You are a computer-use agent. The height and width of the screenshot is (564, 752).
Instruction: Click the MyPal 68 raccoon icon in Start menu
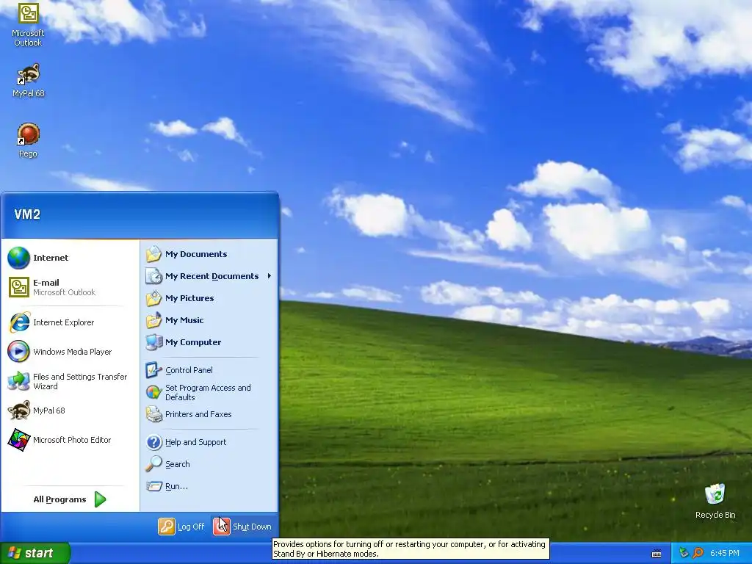[18, 411]
